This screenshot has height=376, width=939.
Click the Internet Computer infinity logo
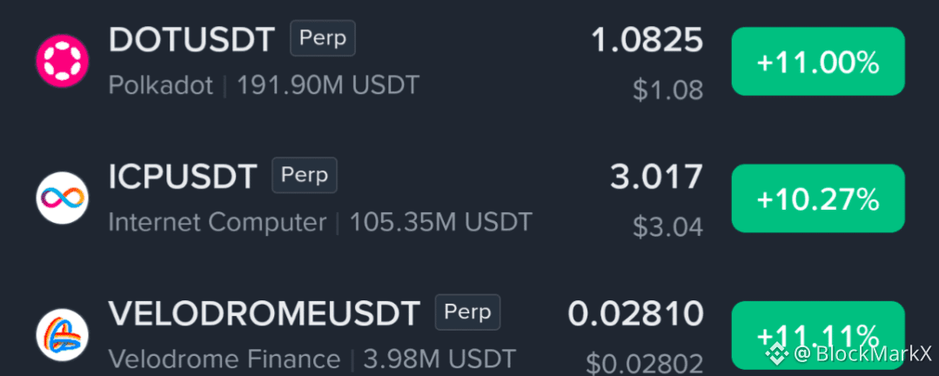[63, 198]
